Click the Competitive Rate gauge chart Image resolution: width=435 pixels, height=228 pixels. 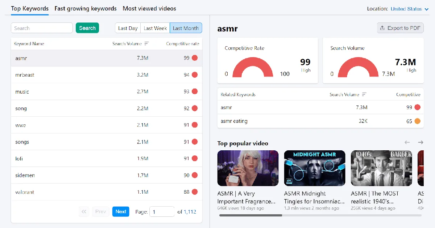[253, 67]
